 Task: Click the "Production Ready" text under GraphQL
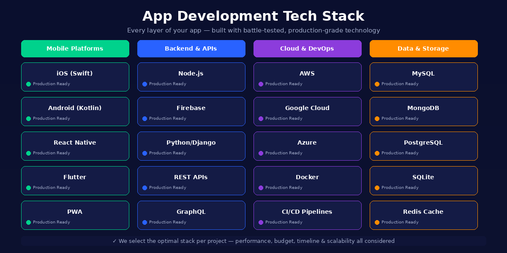coord(168,222)
